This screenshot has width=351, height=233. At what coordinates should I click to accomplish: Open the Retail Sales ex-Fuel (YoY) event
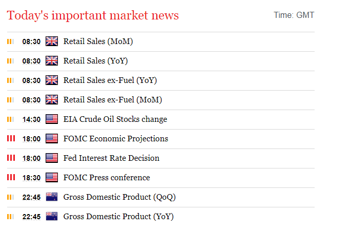pyautogui.click(x=110, y=80)
